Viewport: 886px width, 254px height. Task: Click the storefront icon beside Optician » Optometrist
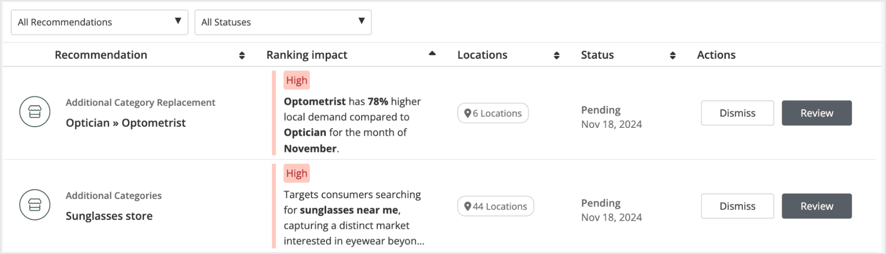click(35, 112)
